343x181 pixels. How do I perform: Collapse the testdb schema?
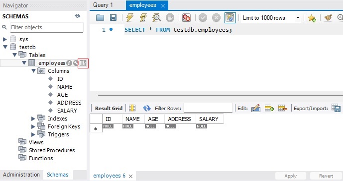pyautogui.click(x=5, y=47)
